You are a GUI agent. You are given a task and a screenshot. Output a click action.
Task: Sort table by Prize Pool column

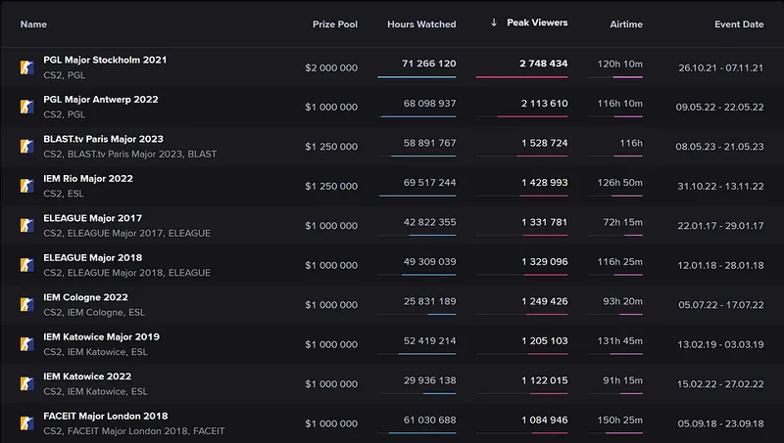335,23
